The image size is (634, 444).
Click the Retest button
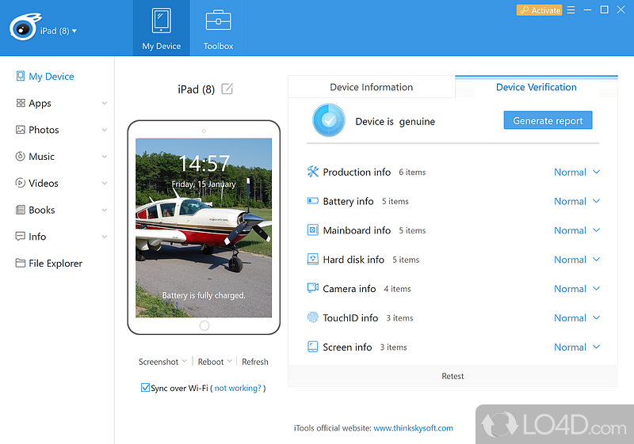click(453, 376)
